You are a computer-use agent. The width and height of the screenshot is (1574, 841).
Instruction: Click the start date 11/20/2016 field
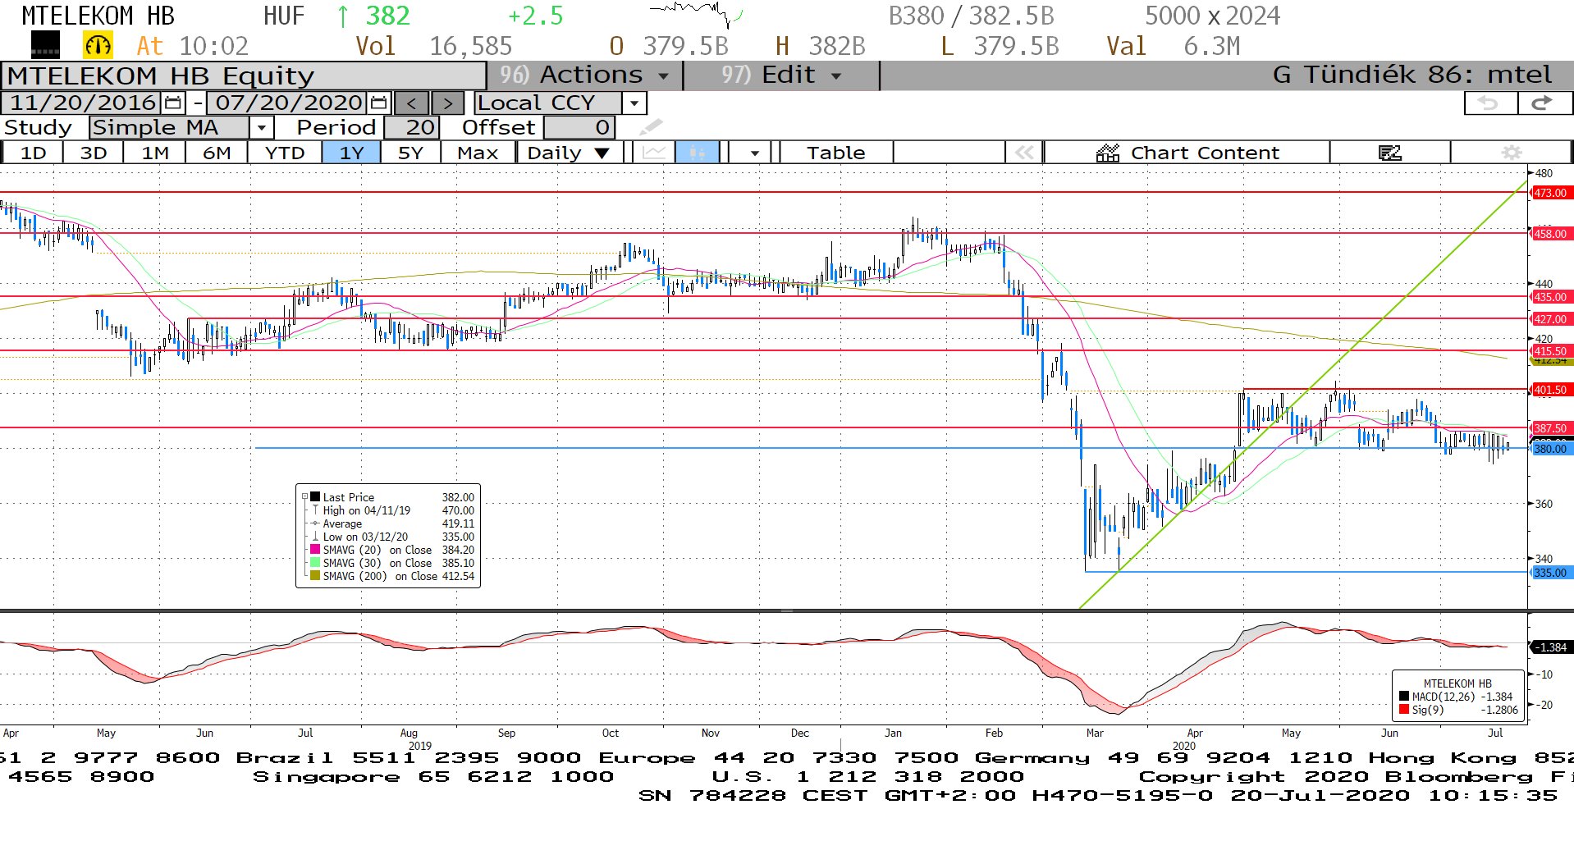click(82, 103)
